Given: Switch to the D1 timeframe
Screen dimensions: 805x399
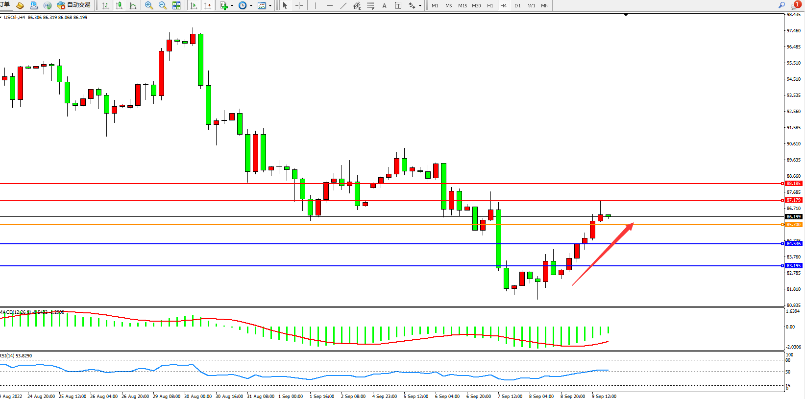Looking at the screenshot, I should tap(517, 5).
